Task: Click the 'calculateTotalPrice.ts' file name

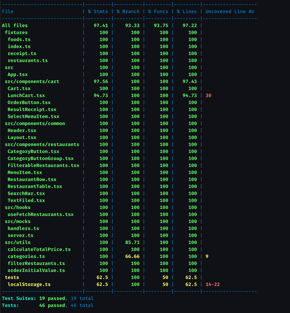Action: (x=39, y=249)
